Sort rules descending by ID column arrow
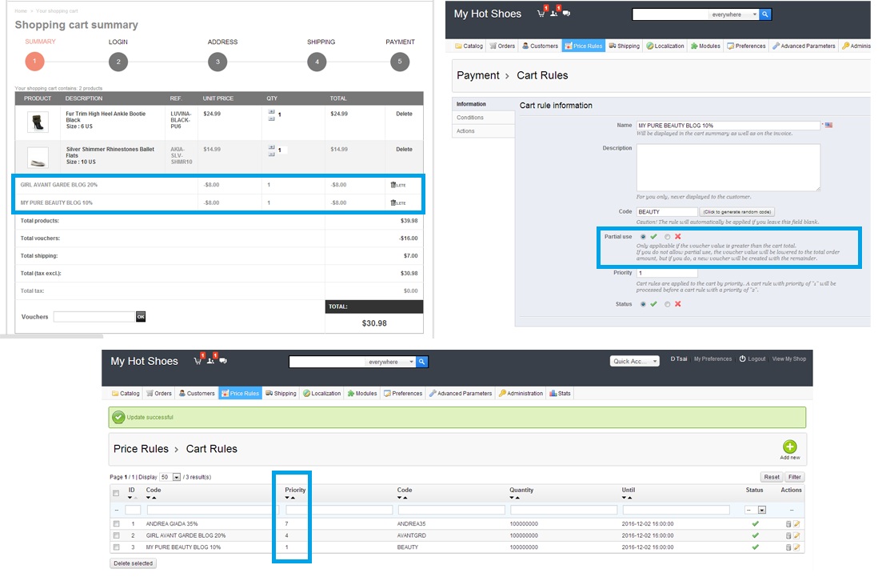The height and width of the screenshot is (577, 882). click(130, 498)
